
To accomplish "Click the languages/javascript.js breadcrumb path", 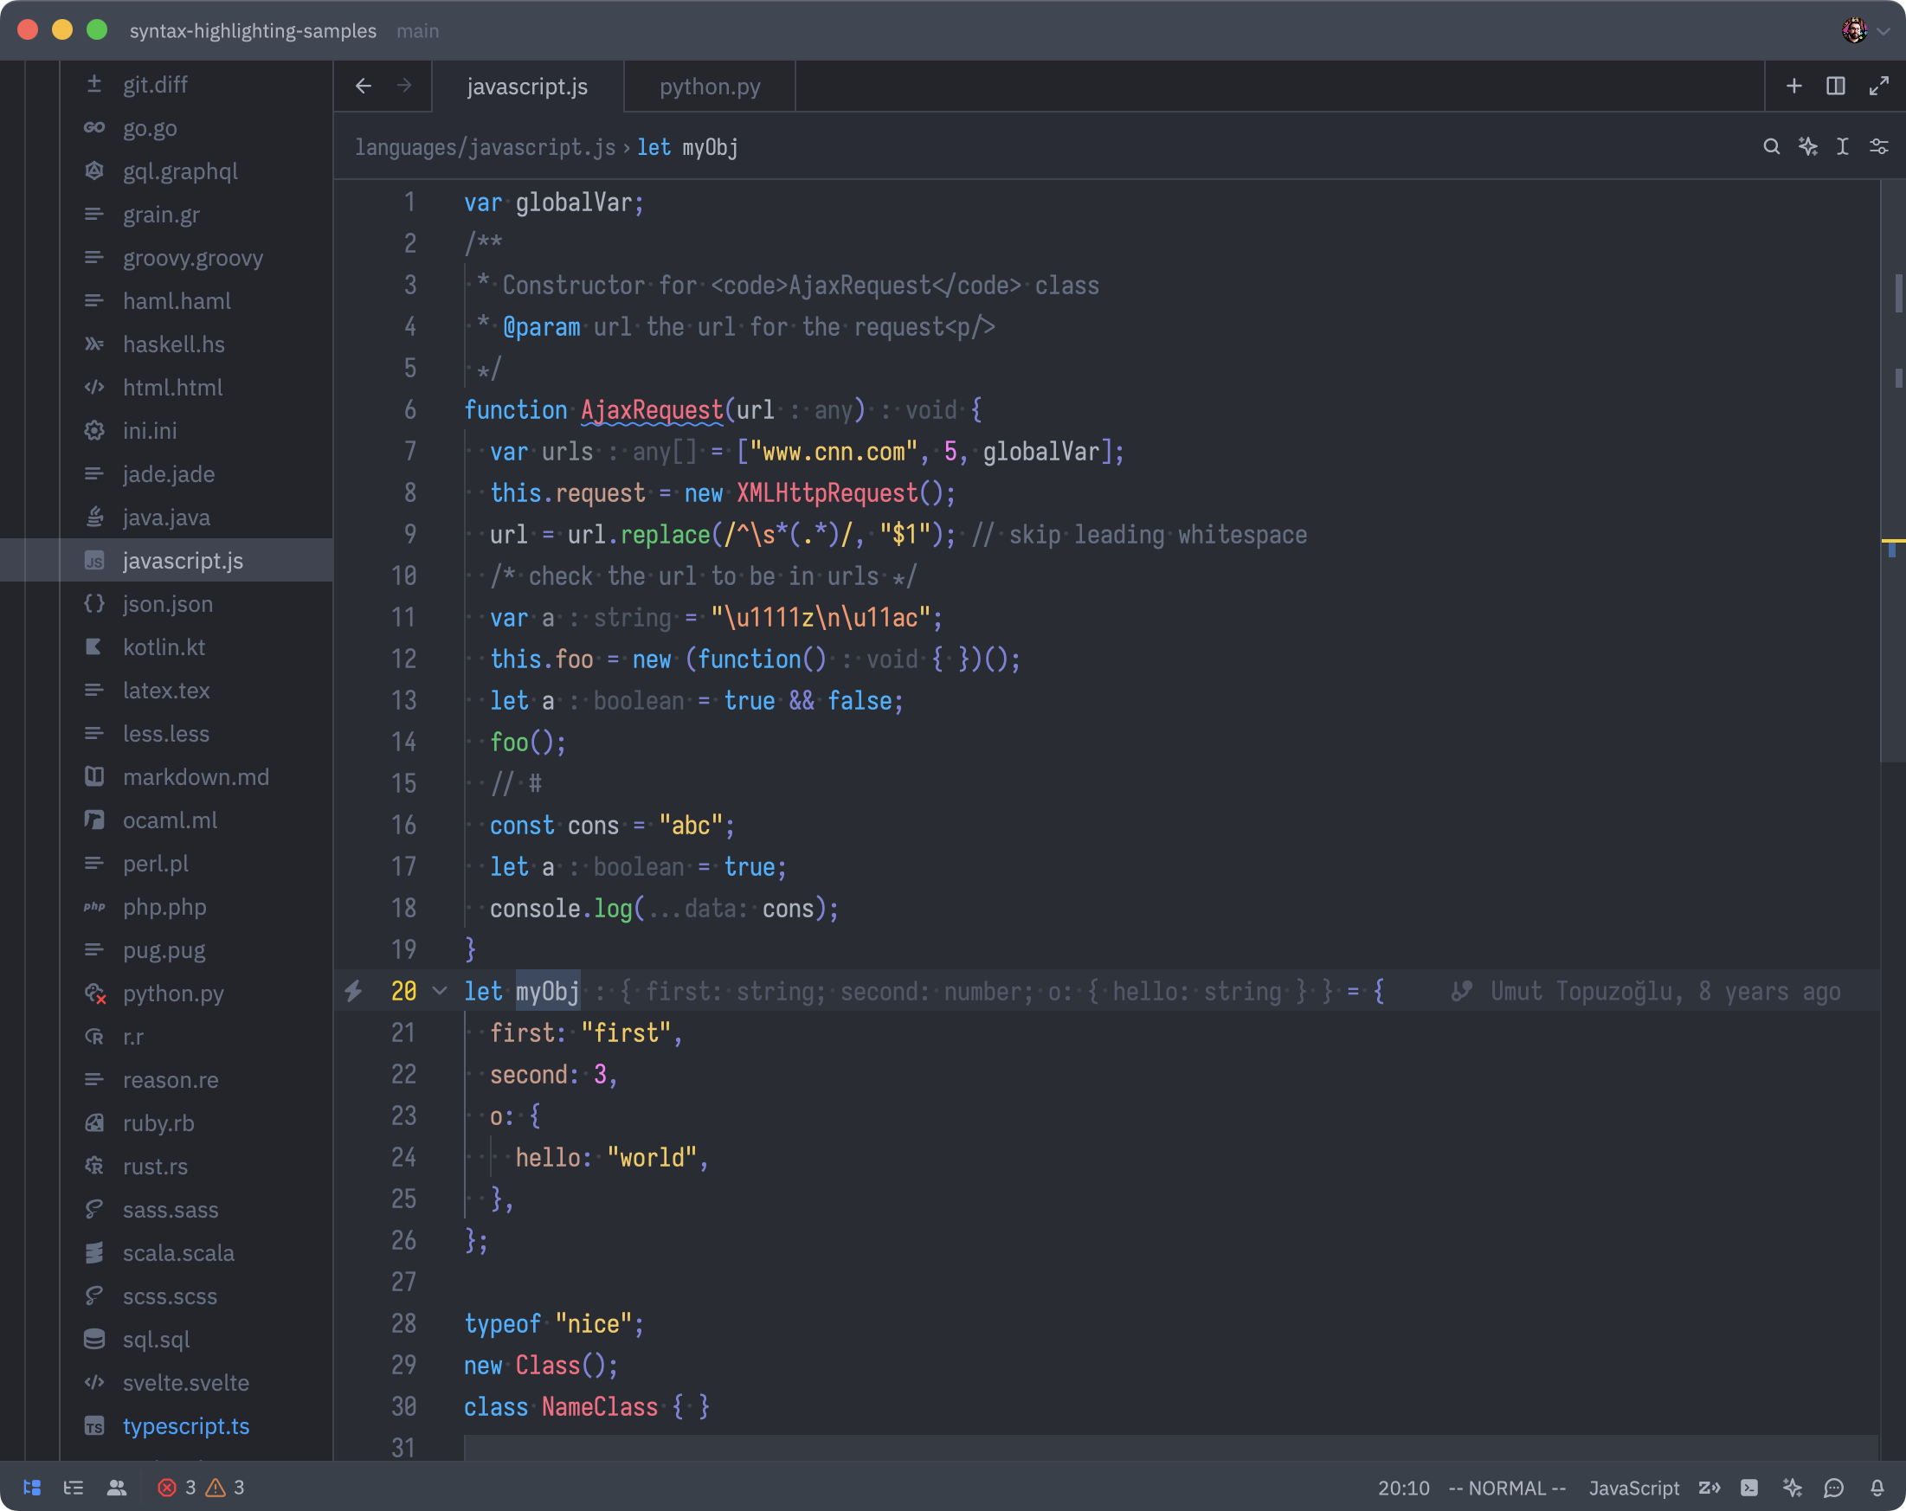I will point(485,146).
